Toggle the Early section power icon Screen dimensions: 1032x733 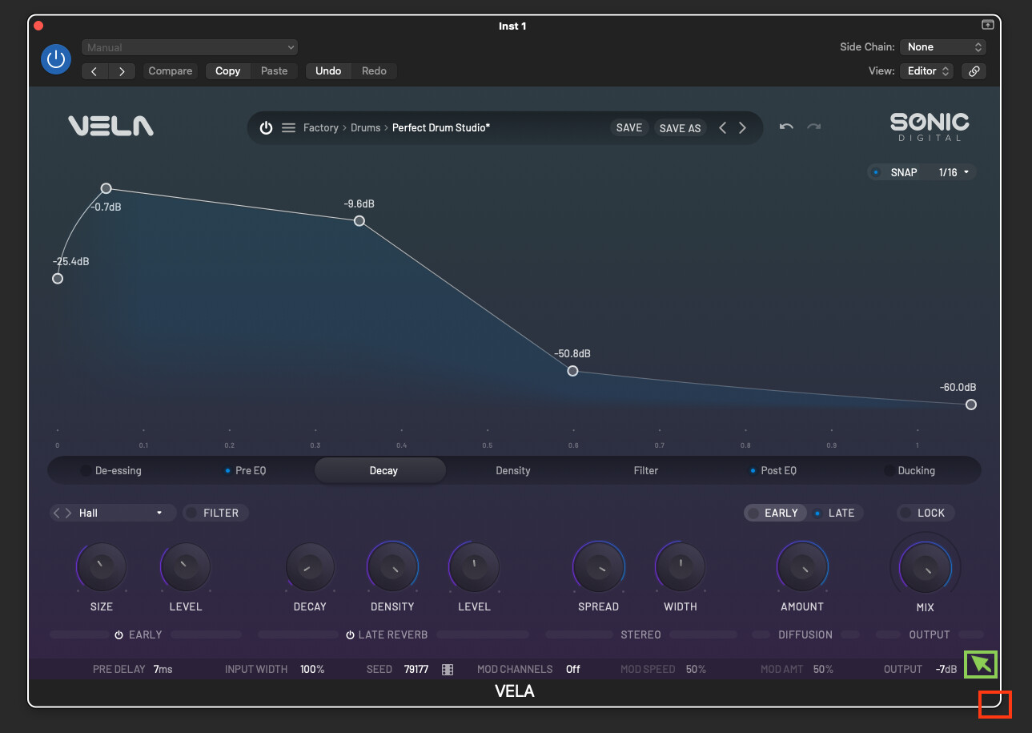coord(118,635)
